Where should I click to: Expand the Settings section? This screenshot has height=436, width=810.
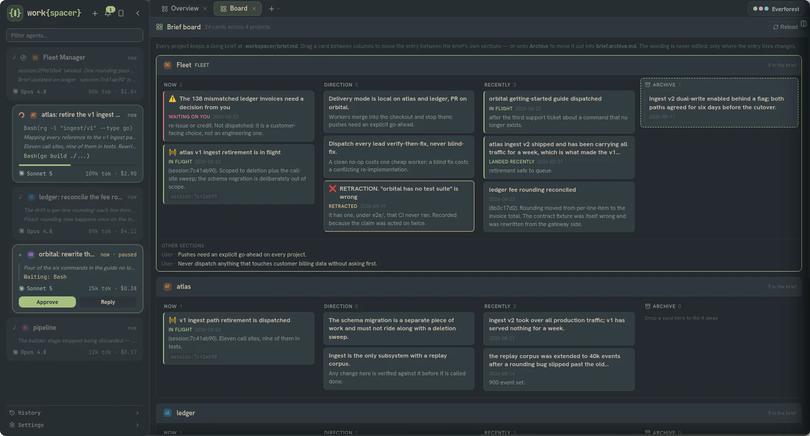click(x=74, y=425)
